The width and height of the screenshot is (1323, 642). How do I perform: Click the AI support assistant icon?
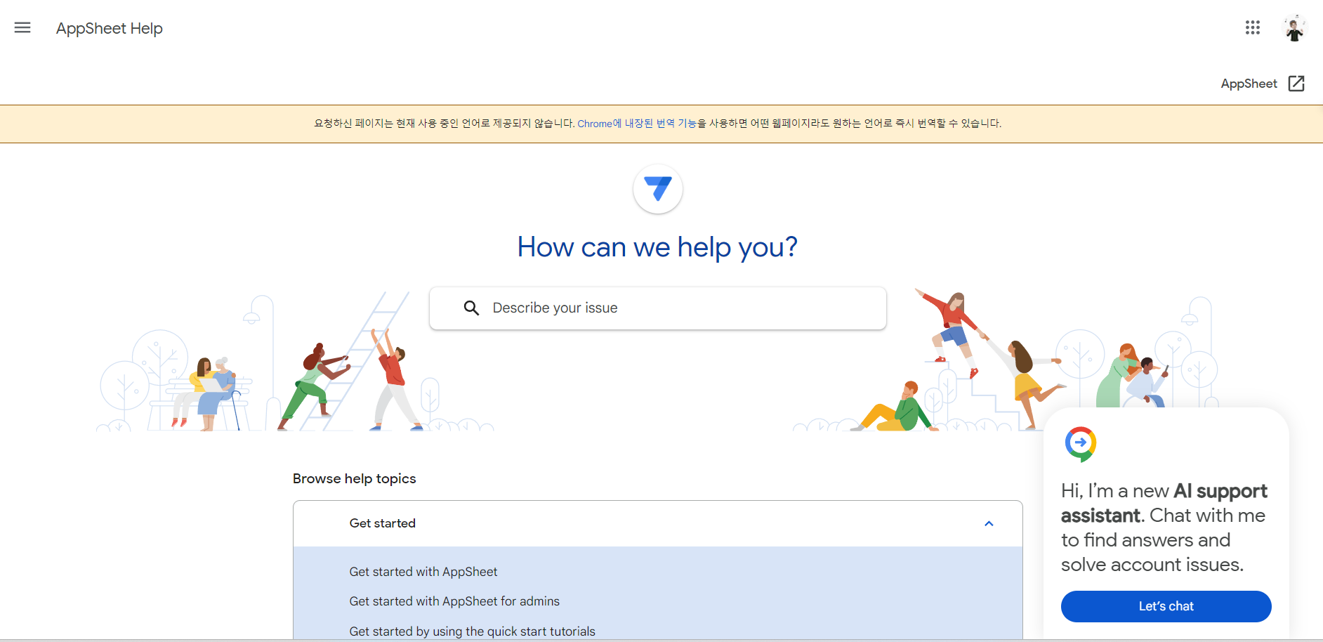[x=1081, y=444]
